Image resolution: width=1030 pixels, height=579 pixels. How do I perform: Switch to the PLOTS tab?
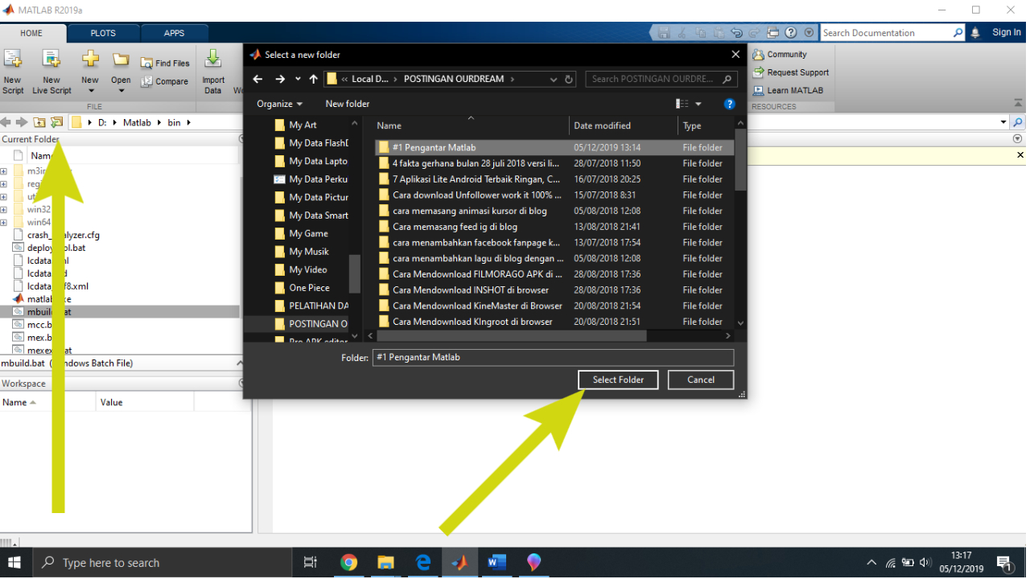(x=103, y=33)
